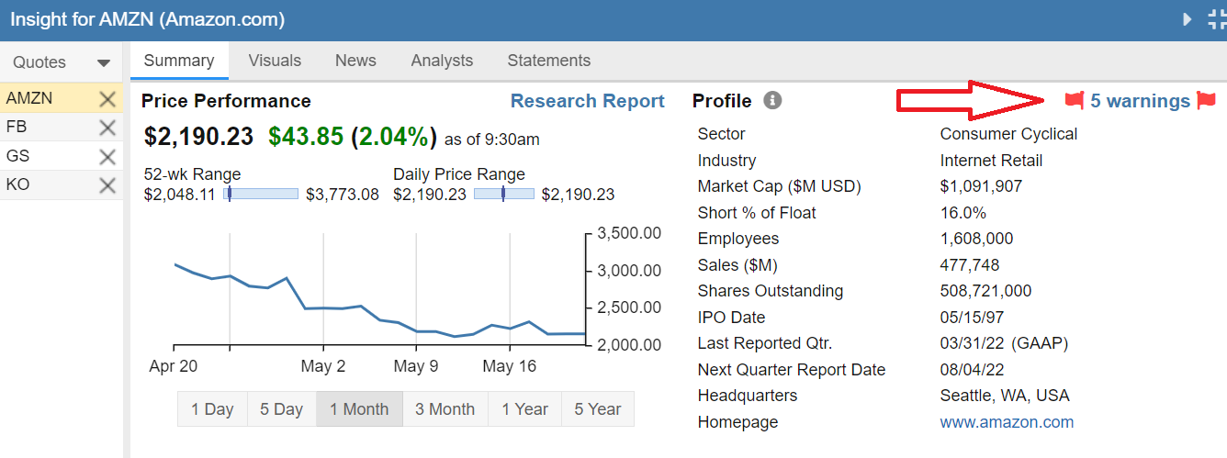Click the Price Performance heading
The image size is (1227, 458).
coord(226,101)
